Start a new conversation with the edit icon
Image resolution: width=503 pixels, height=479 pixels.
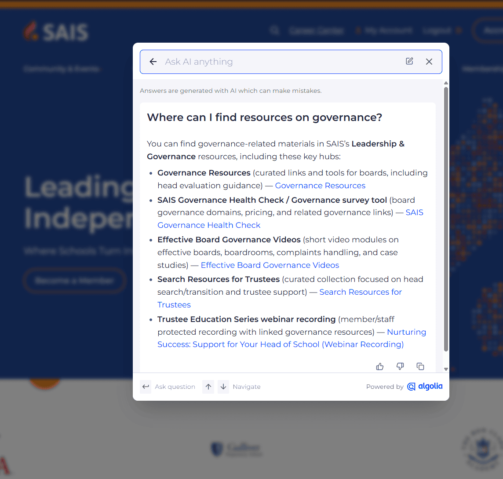coord(409,61)
